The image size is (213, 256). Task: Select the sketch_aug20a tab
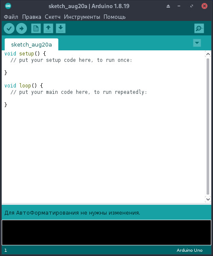32,44
